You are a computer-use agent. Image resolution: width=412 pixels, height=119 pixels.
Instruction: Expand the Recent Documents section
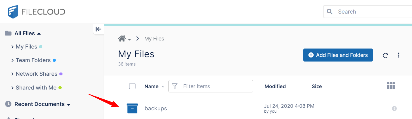pyautogui.click(x=69, y=104)
